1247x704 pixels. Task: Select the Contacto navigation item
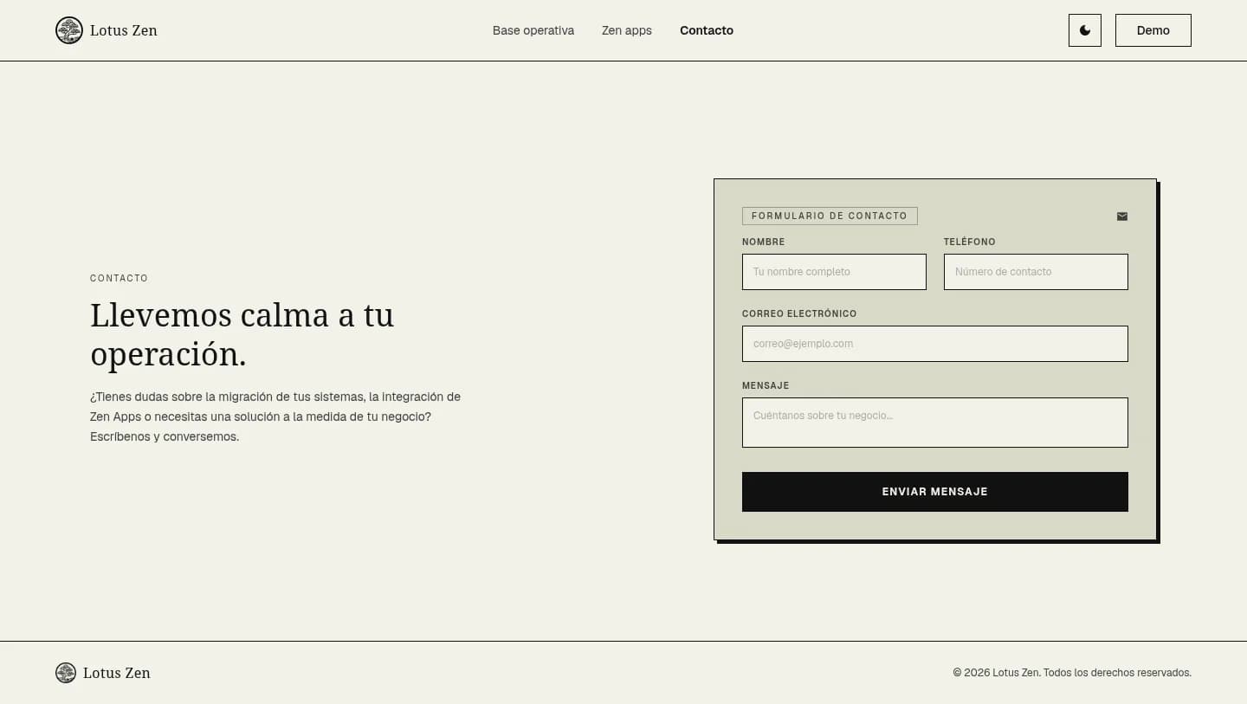707,30
